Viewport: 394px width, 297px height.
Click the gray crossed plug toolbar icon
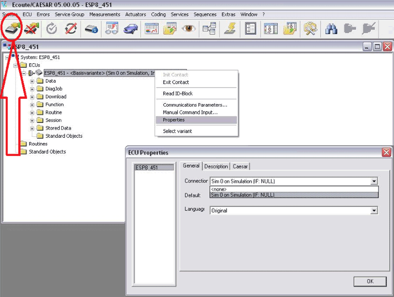pyautogui.click(x=368, y=29)
